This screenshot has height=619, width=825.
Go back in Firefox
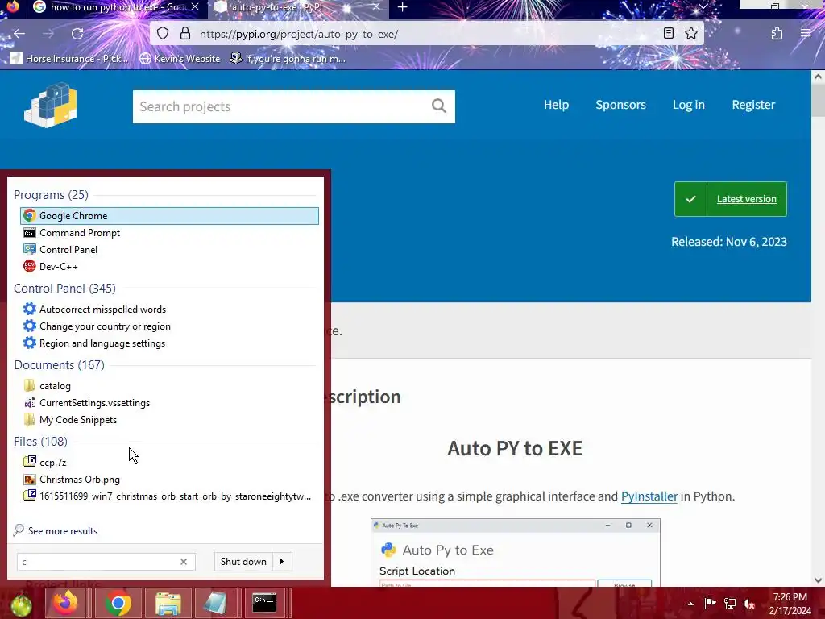click(x=19, y=34)
